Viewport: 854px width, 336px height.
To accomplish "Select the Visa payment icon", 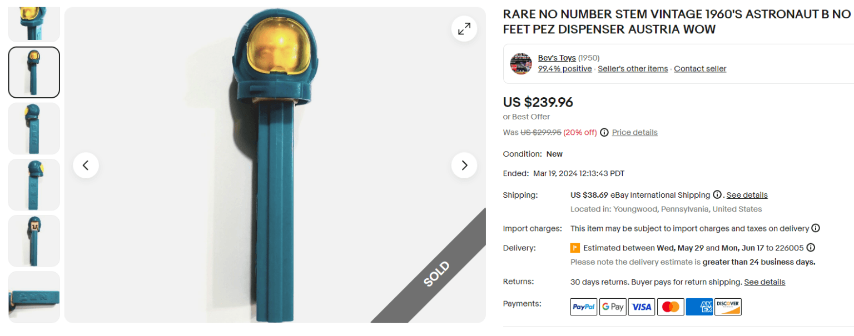I will tap(642, 307).
